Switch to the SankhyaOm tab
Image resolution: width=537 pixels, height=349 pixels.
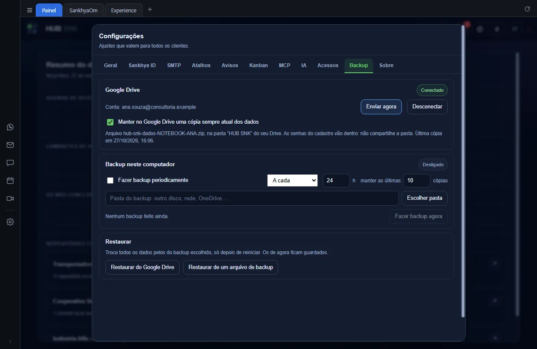click(x=84, y=10)
